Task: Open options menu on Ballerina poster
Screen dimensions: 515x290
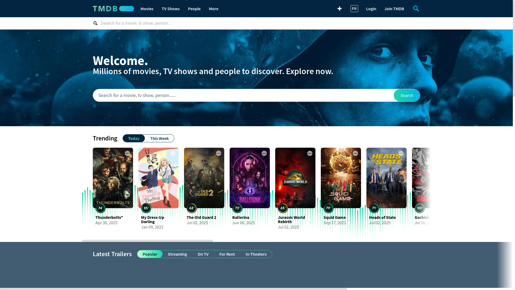Action: pos(264,153)
